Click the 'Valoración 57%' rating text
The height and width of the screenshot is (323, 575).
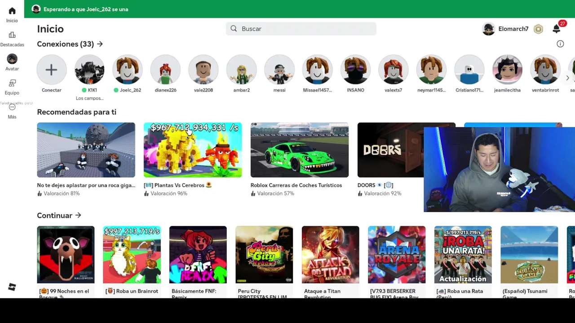coord(275,193)
